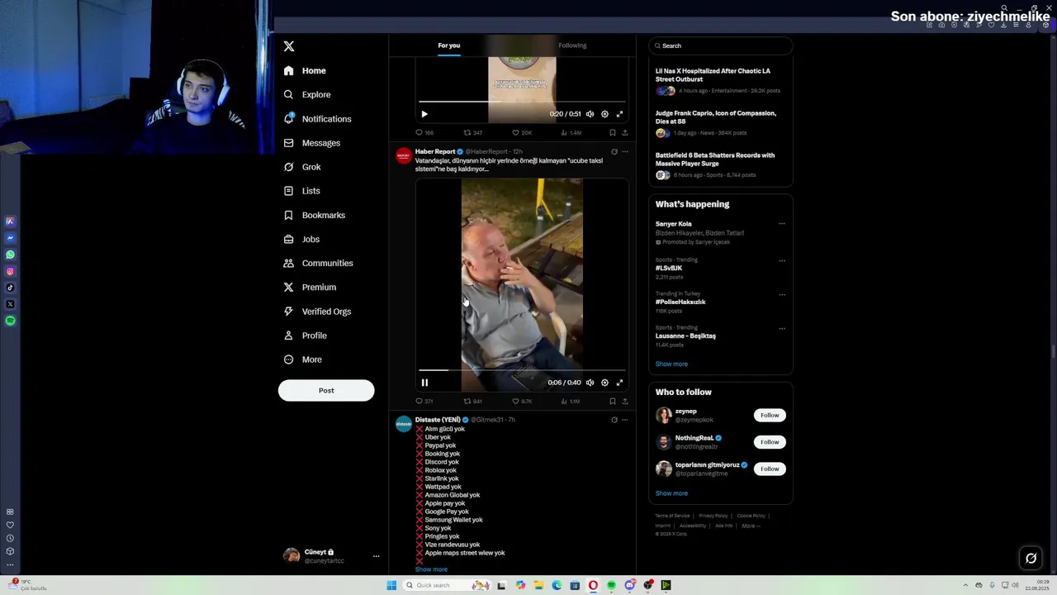
Task: Open Explore in the X sidebar
Action: tap(306, 95)
